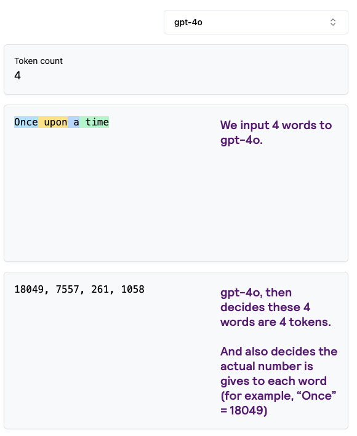Click the '"Once" = 18049' example annotation
The height and width of the screenshot is (436, 357).
(278, 403)
